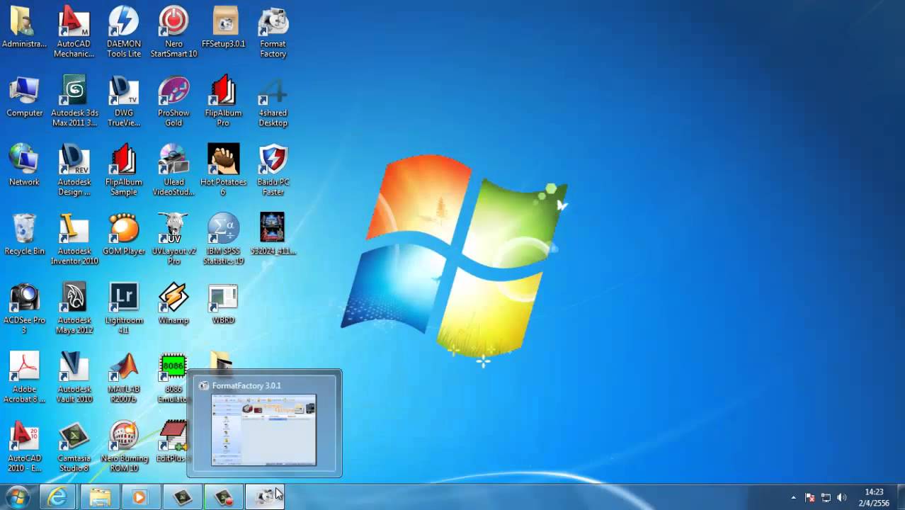Select the Autodesk Vault 2010 shortcut

74,378
